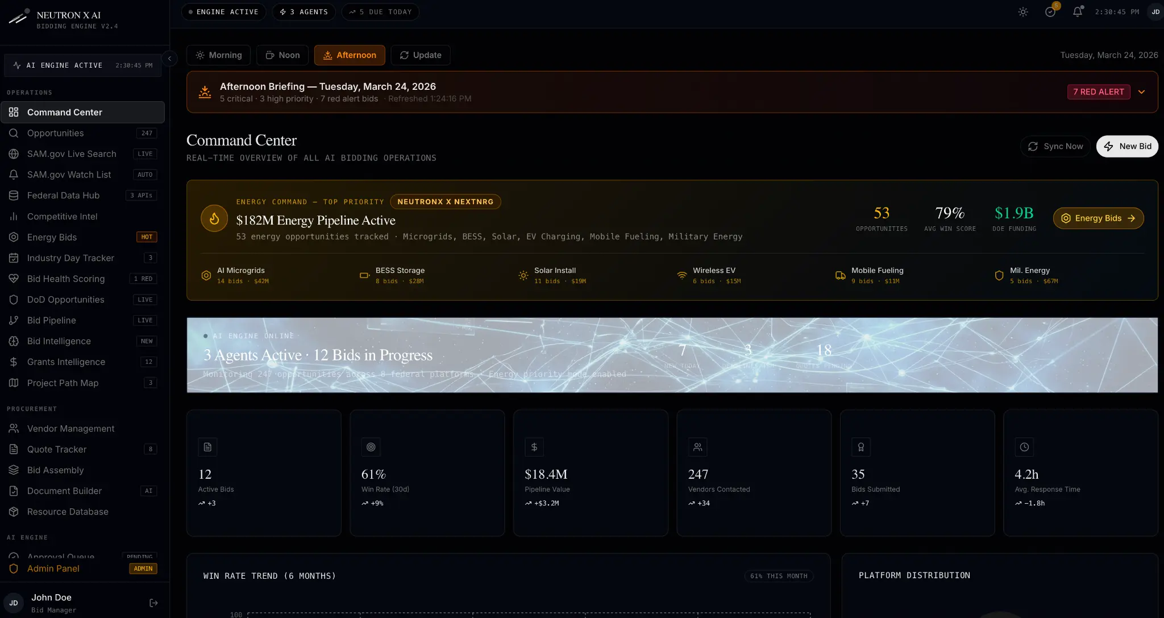
Task: Click the Bid Health Scoring heart icon
Action: (x=14, y=279)
